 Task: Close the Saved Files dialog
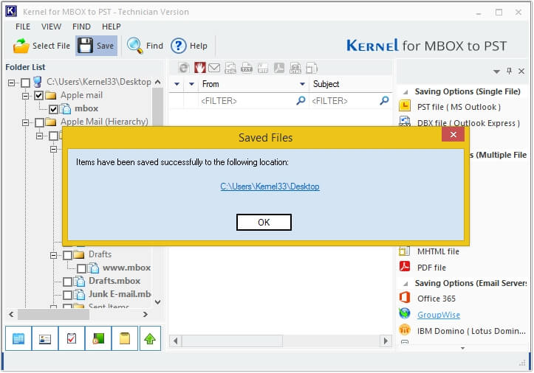[453, 135]
